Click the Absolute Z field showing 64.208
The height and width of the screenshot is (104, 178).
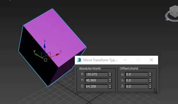pyautogui.click(x=97, y=86)
